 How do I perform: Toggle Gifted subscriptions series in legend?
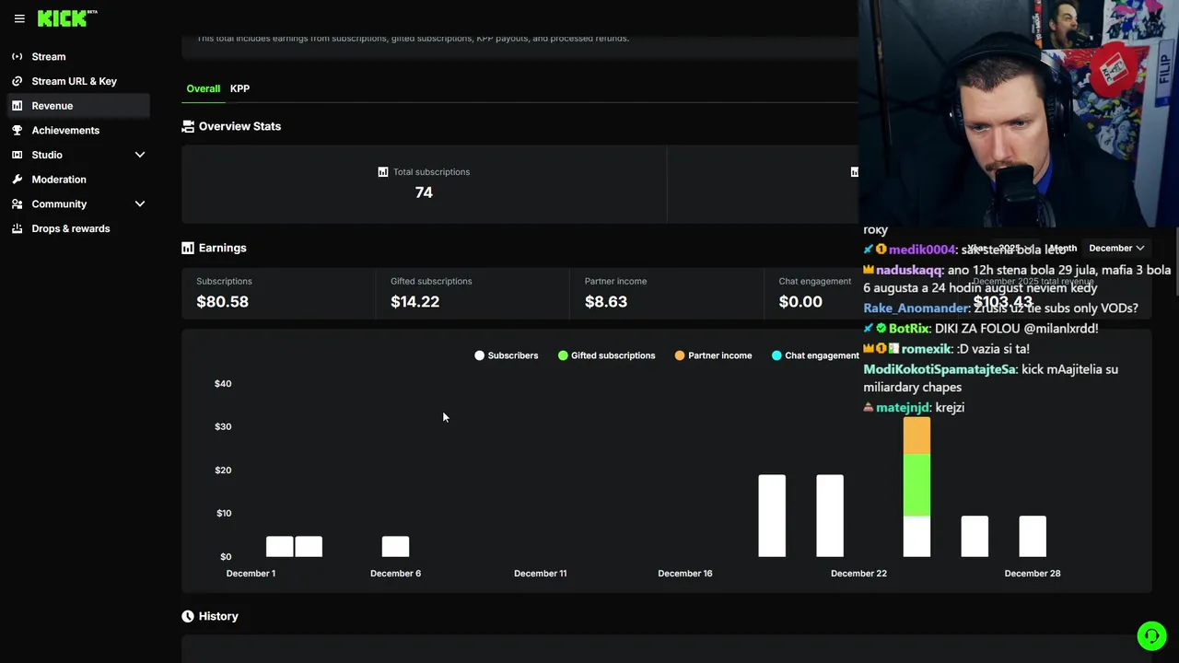click(606, 355)
